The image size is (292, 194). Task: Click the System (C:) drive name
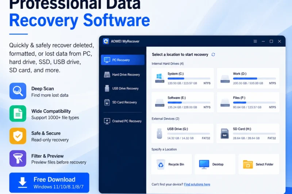(x=176, y=74)
